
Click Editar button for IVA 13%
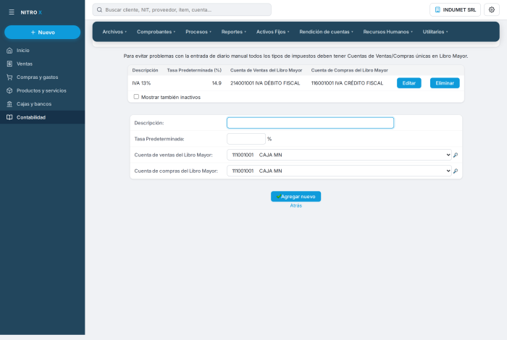(x=408, y=83)
